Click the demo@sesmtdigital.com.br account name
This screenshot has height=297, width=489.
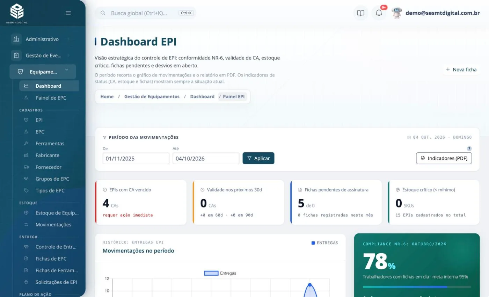(x=443, y=13)
